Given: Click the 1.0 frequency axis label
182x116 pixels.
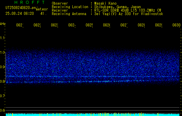Looking at the screenshot, I should [x=2, y=52].
